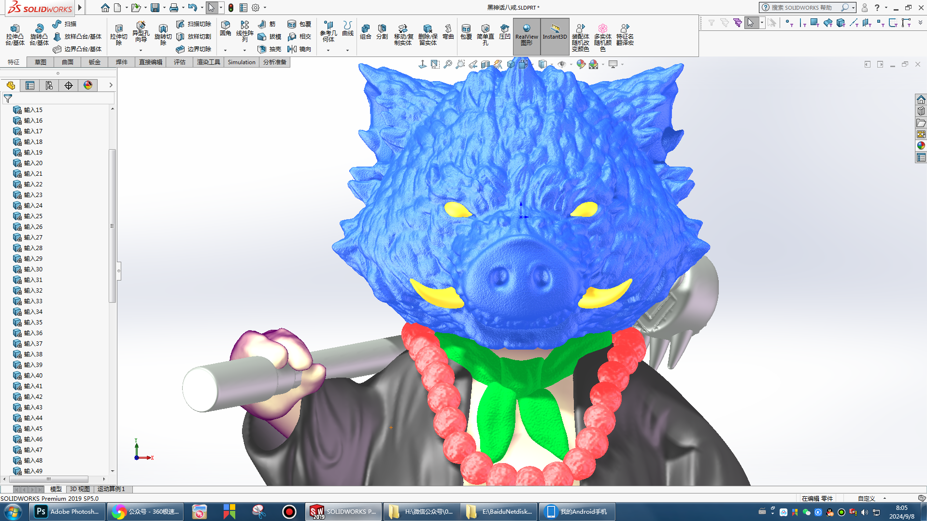Switch to ConfigurationManager tab in the left panel
This screenshot has width=927, height=521.
coord(49,85)
